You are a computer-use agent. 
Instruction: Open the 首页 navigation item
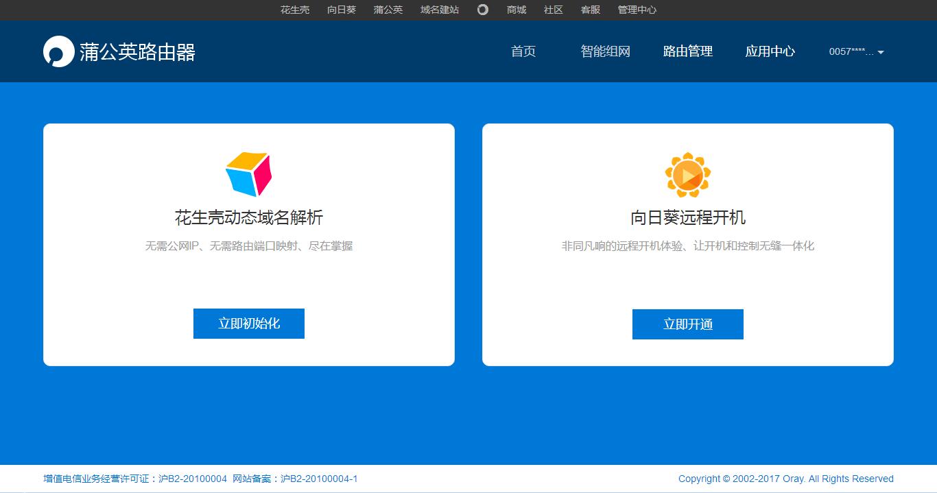click(x=523, y=51)
